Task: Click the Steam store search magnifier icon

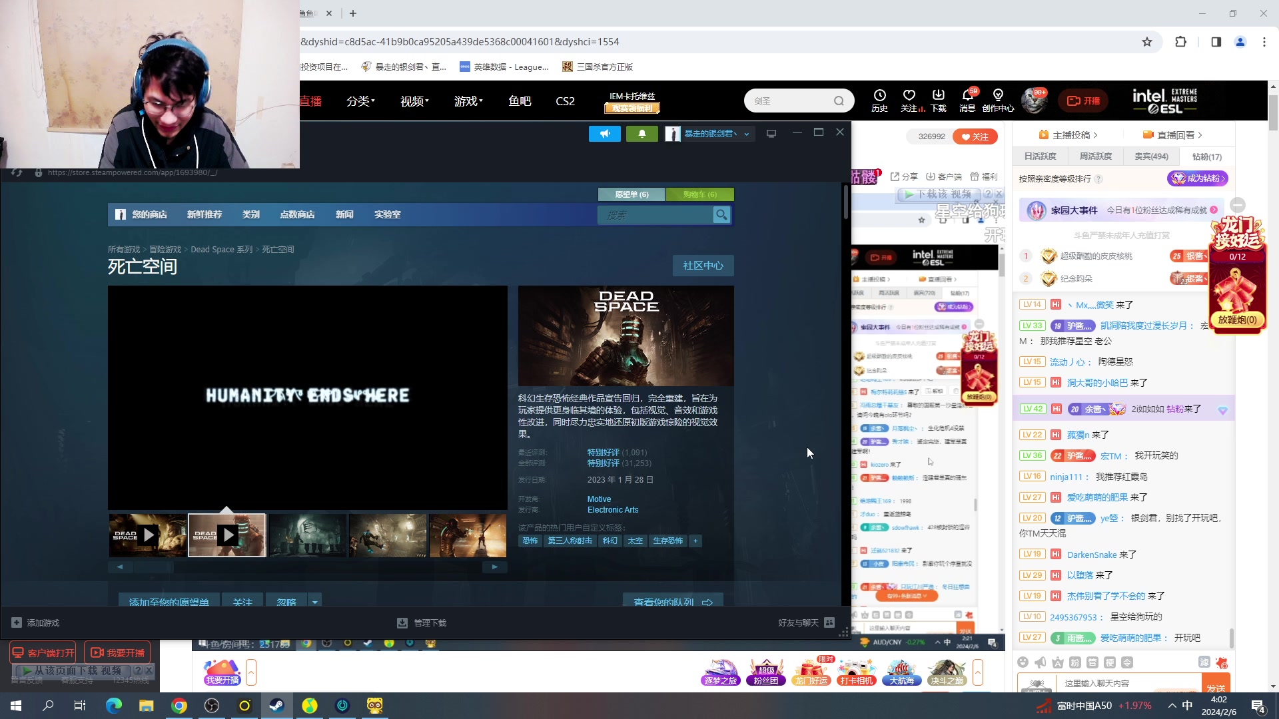Action: 721,215
